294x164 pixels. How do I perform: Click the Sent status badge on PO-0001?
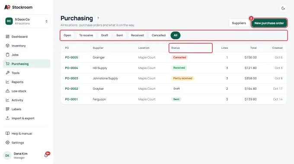point(176,99)
